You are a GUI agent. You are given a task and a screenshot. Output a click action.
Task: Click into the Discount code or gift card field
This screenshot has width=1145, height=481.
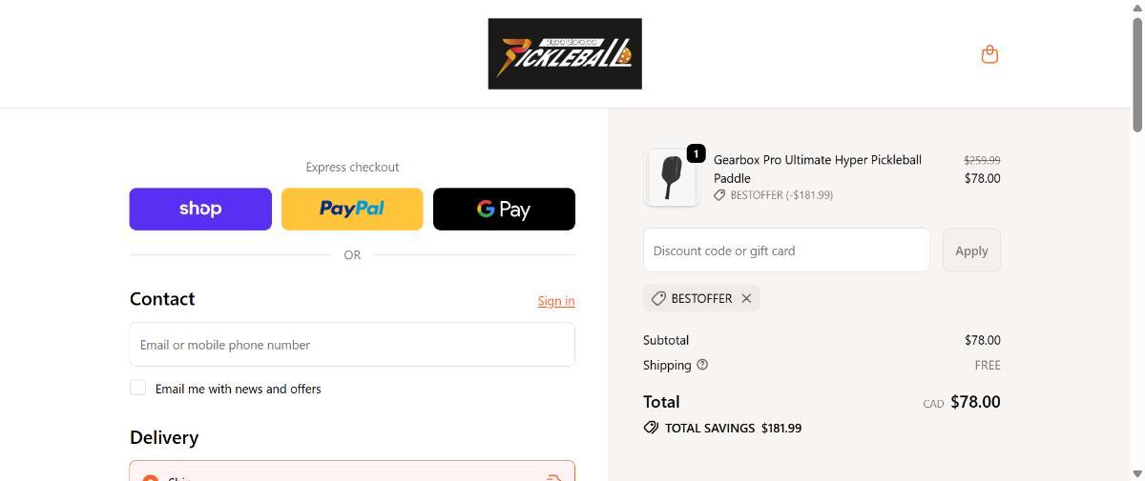(x=786, y=251)
